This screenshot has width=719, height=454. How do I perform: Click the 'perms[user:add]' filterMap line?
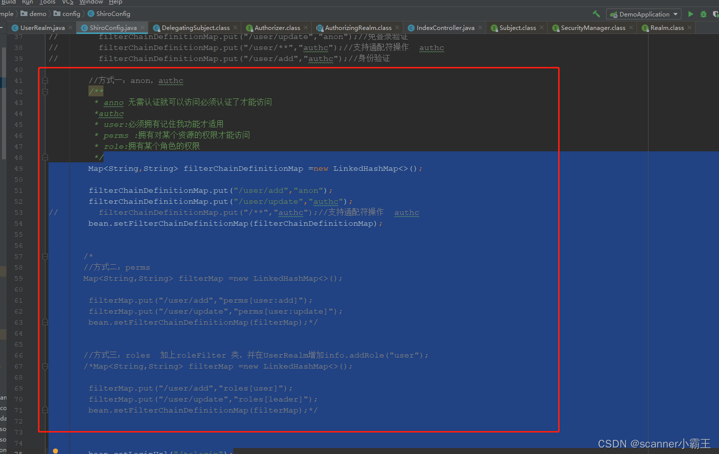[x=200, y=300]
